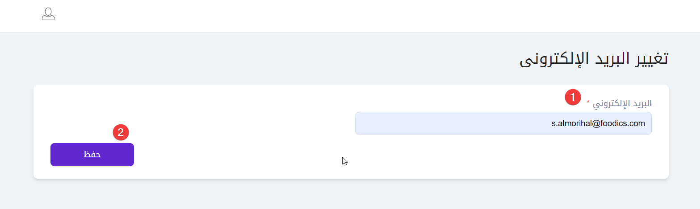Click the red step 2 badge
The image size is (700, 209).
click(x=121, y=132)
